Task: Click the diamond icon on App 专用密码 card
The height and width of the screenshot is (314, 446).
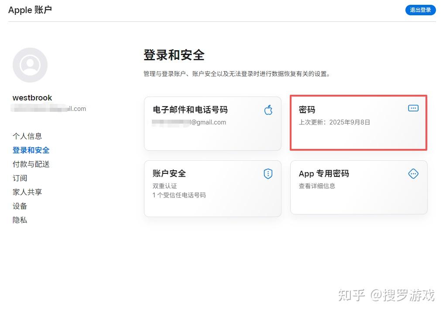Action: tap(413, 174)
